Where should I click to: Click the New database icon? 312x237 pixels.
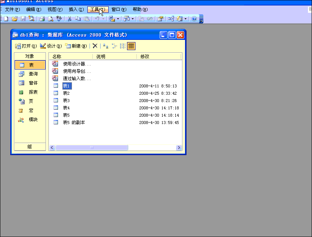coord(6,19)
